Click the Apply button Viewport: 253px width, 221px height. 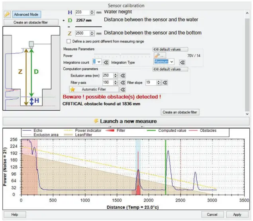237,214
